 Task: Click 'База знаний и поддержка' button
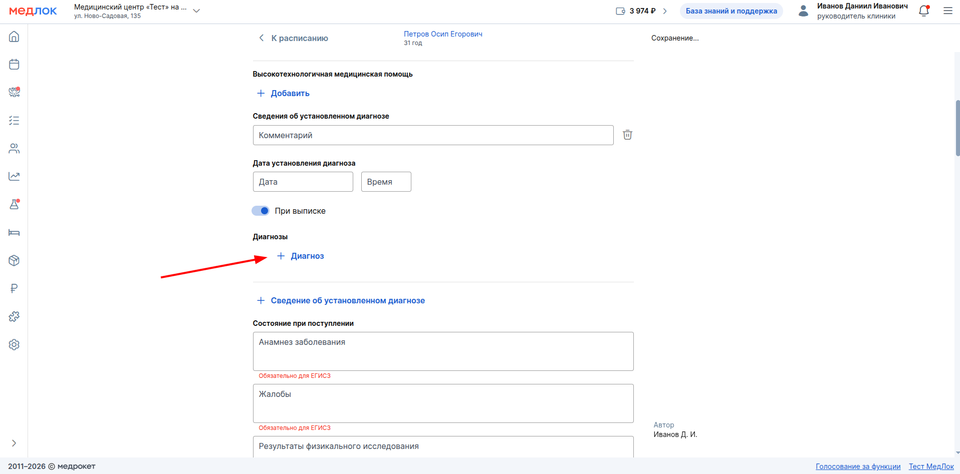click(732, 11)
